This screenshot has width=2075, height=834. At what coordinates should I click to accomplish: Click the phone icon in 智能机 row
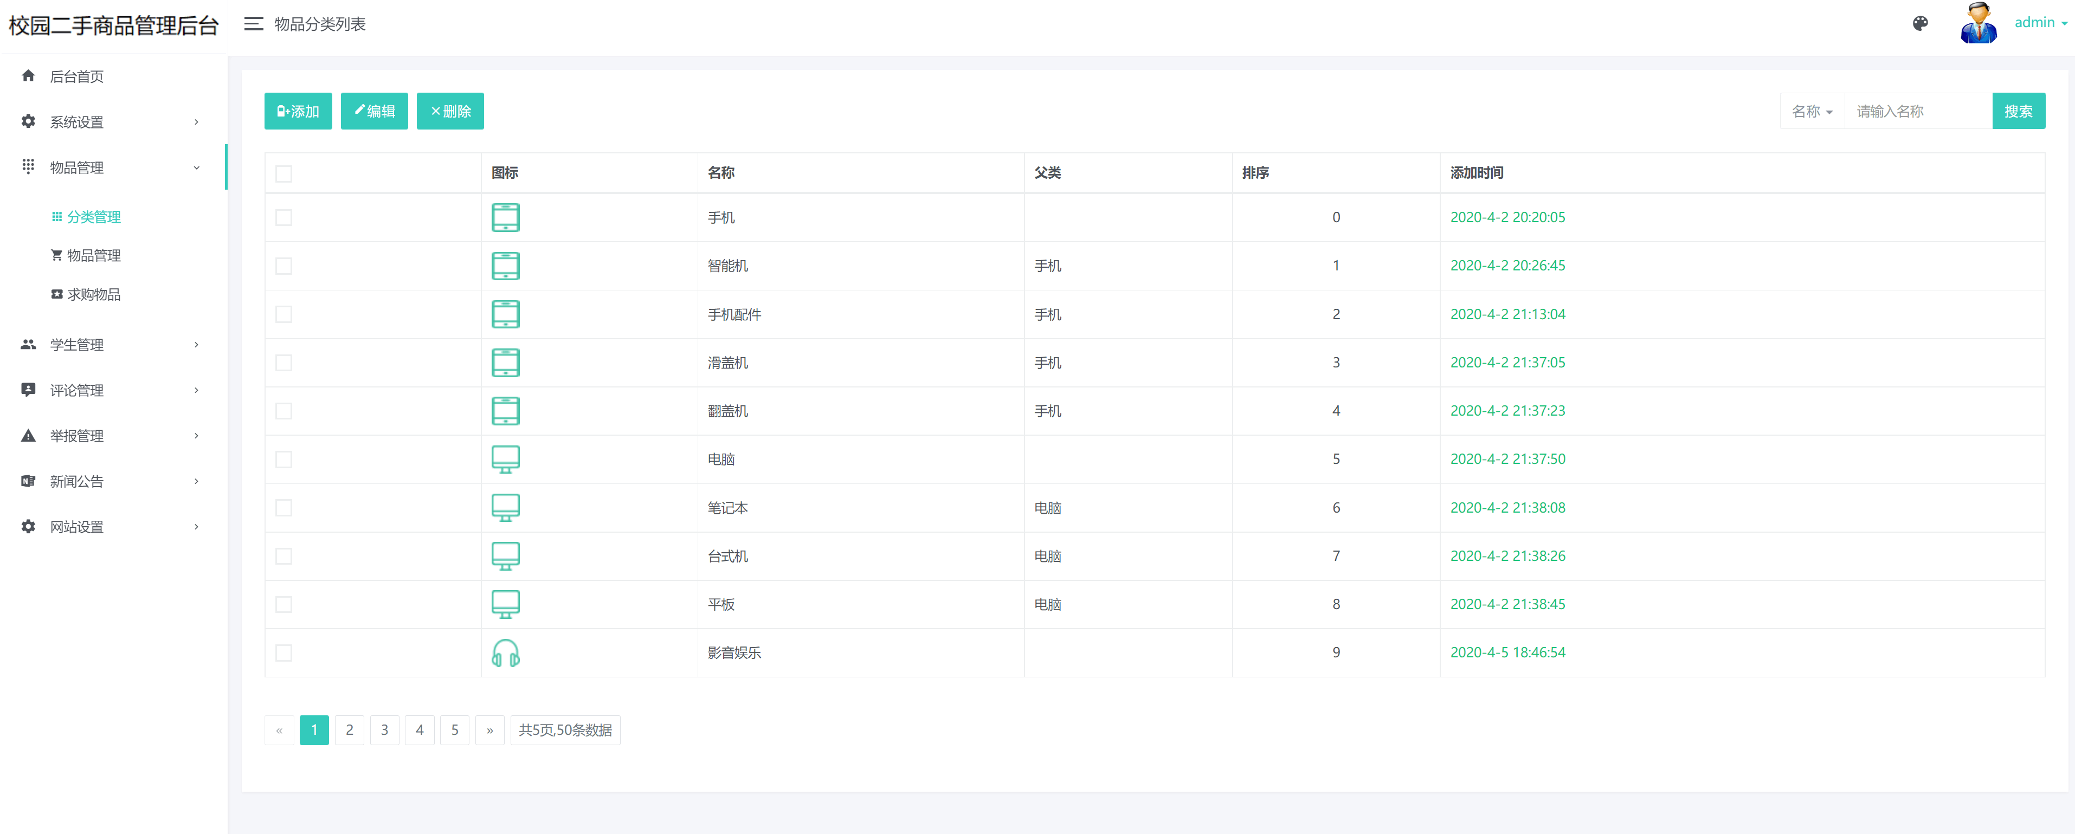pos(505,266)
